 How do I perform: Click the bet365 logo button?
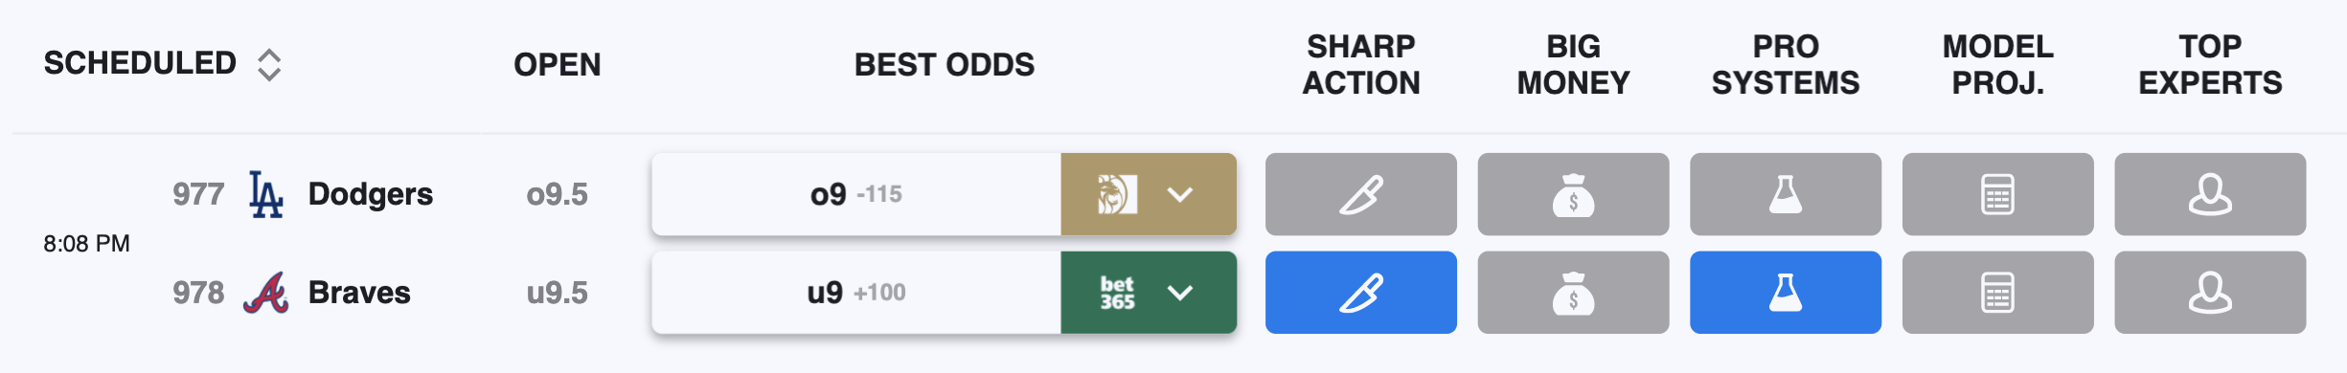coord(1117,293)
